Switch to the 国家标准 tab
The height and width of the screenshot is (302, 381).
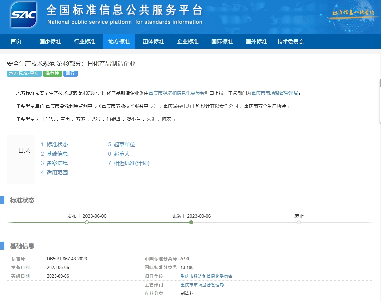point(50,41)
